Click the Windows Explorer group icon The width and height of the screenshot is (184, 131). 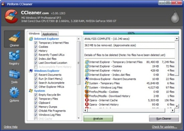[31, 71]
